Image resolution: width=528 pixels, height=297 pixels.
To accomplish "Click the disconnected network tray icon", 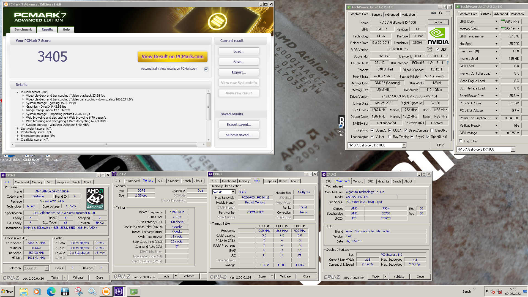I will pyautogui.click(x=499, y=292).
